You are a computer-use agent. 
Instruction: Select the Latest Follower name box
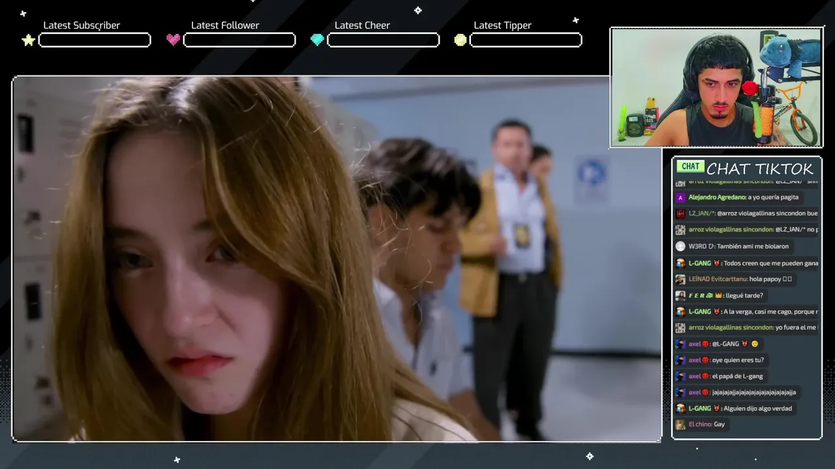pyautogui.click(x=239, y=40)
